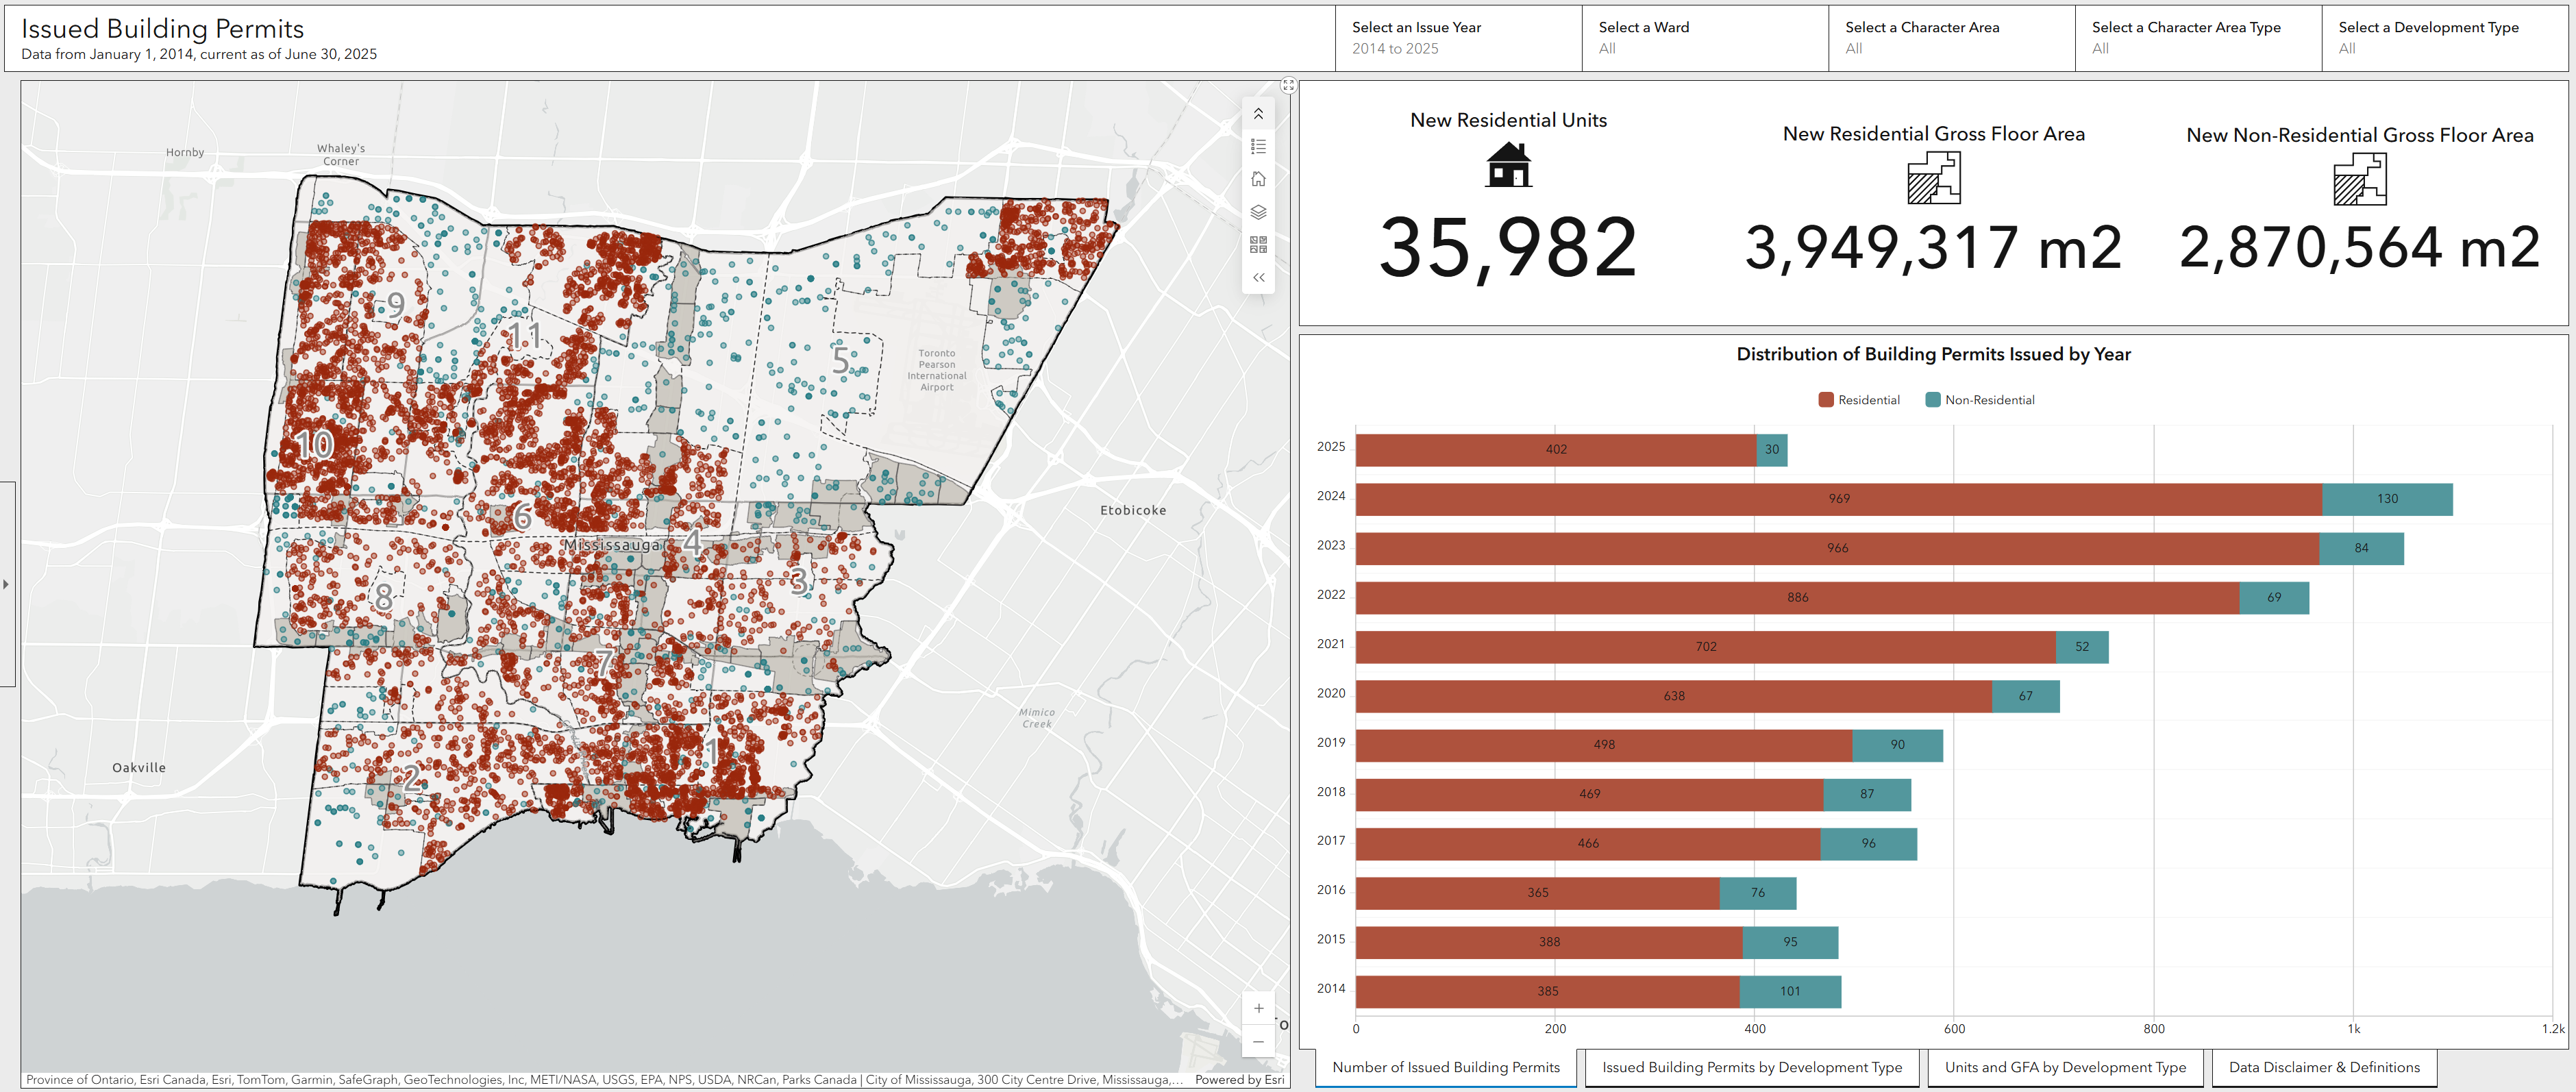The width and height of the screenshot is (2576, 1092).
Task: Reset map to home extent
Action: click(1258, 179)
